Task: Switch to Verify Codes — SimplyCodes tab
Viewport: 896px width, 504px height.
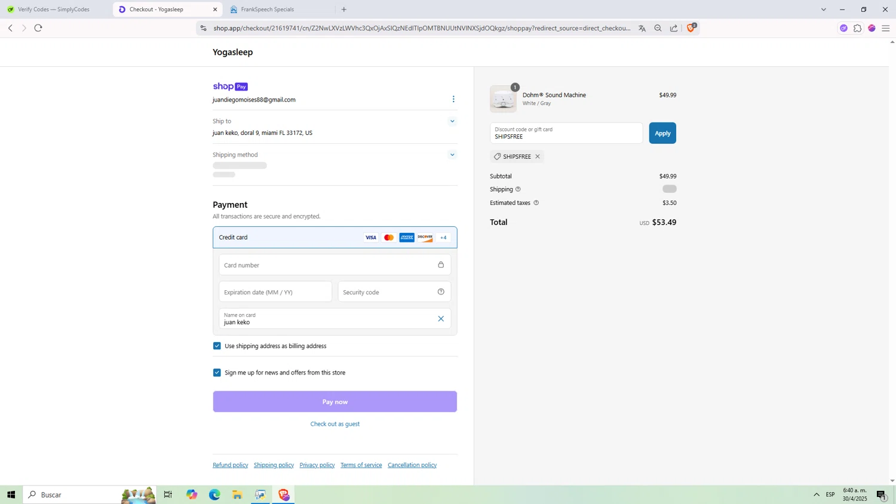Action: [x=54, y=10]
